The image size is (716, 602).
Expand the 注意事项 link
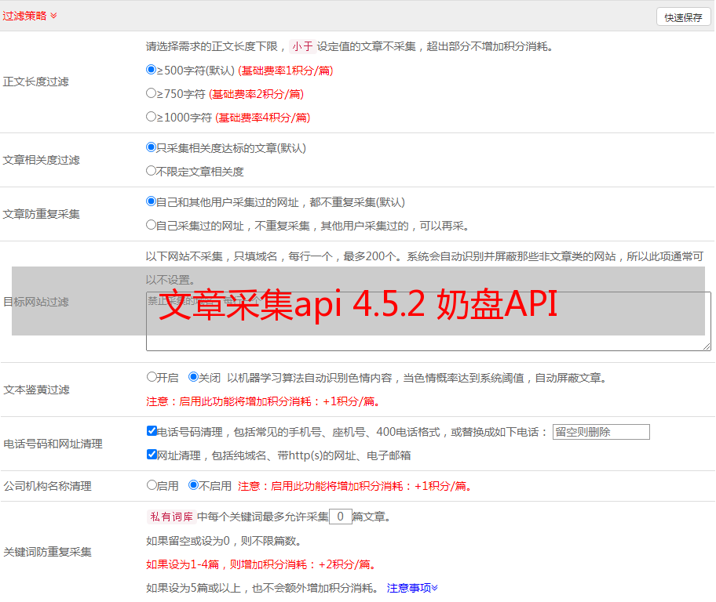point(412,587)
